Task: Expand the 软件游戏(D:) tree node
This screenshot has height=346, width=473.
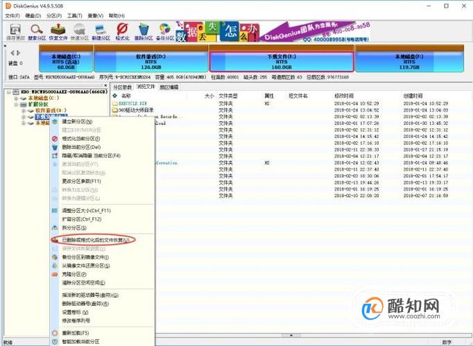Action: 23,111
